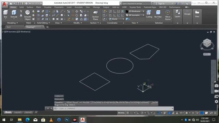
Task: Expand the Section panel
Action: point(94,23)
